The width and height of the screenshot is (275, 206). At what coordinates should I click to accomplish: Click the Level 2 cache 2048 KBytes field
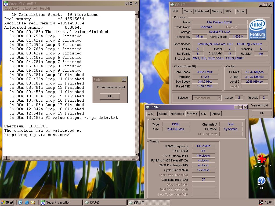254,82
